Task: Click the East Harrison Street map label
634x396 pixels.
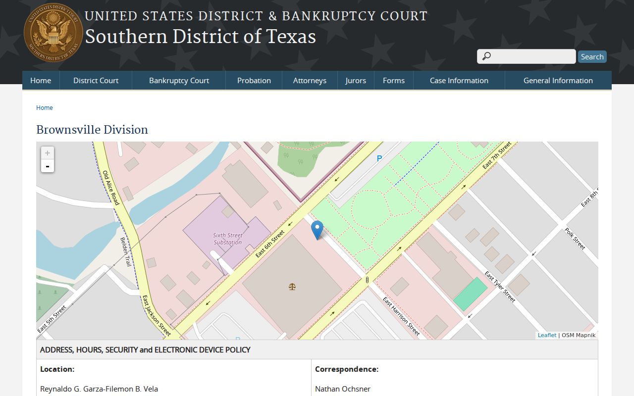Action: (x=401, y=316)
